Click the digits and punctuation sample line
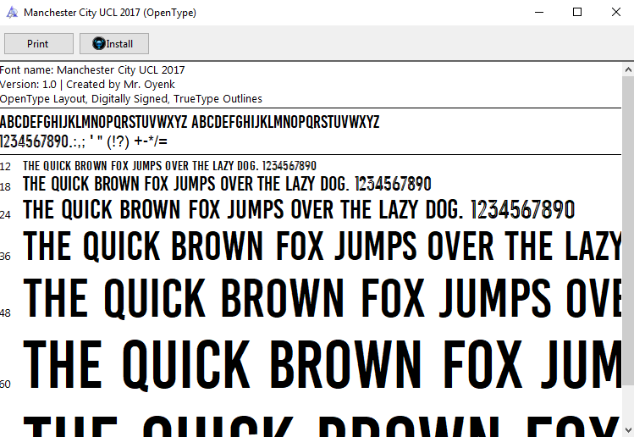This screenshot has width=634, height=437. (x=84, y=141)
